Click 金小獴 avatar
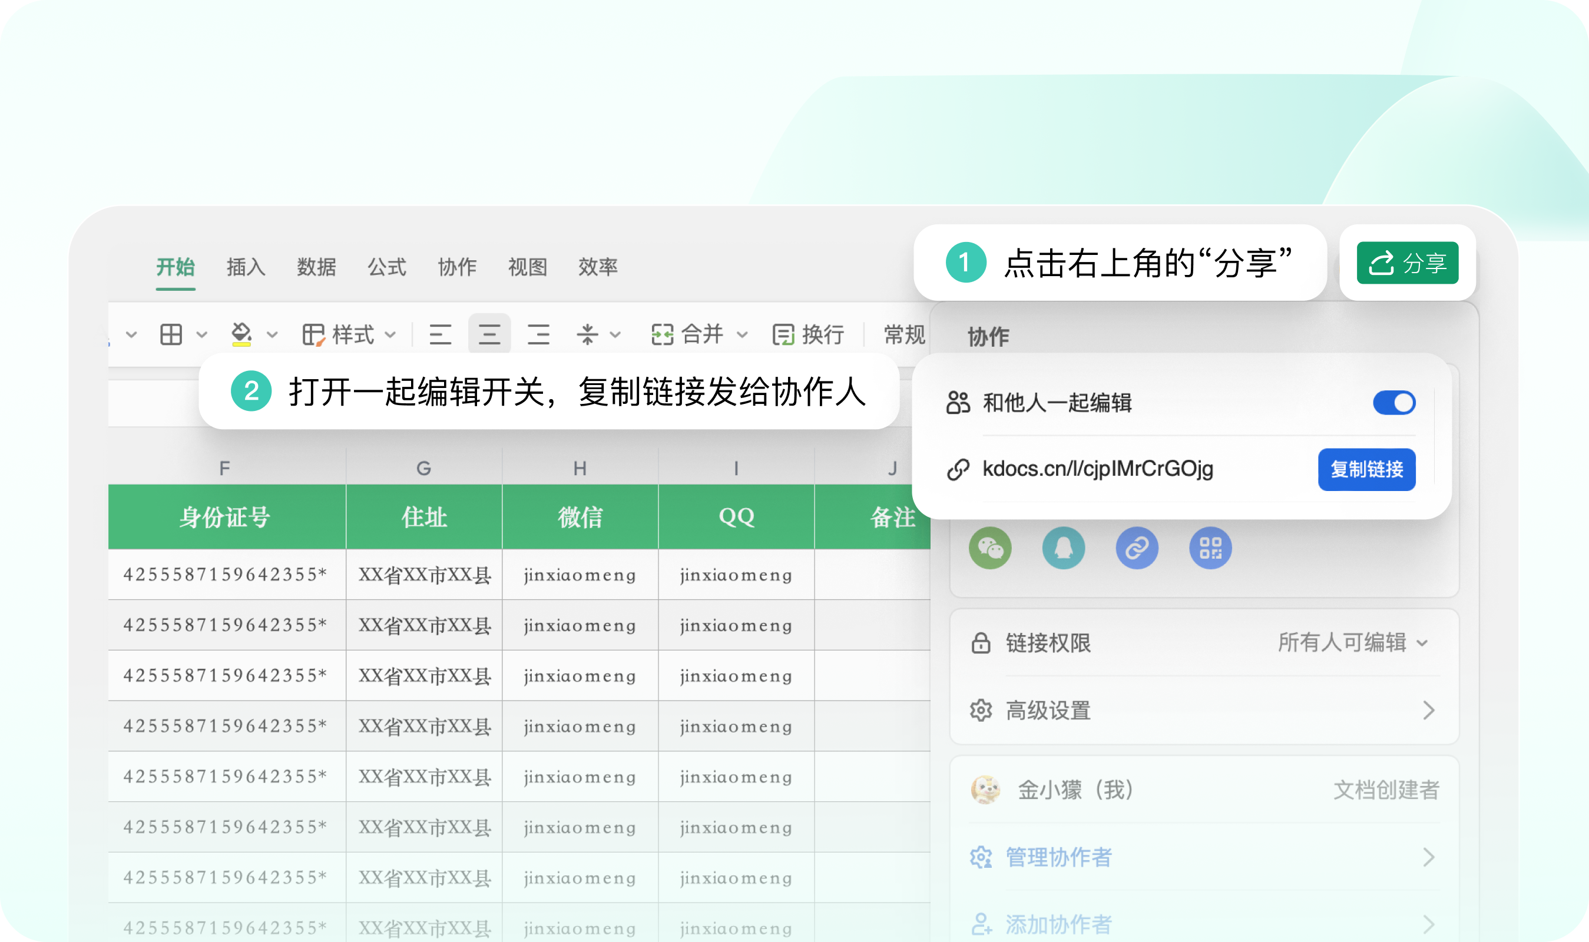 [x=985, y=790]
